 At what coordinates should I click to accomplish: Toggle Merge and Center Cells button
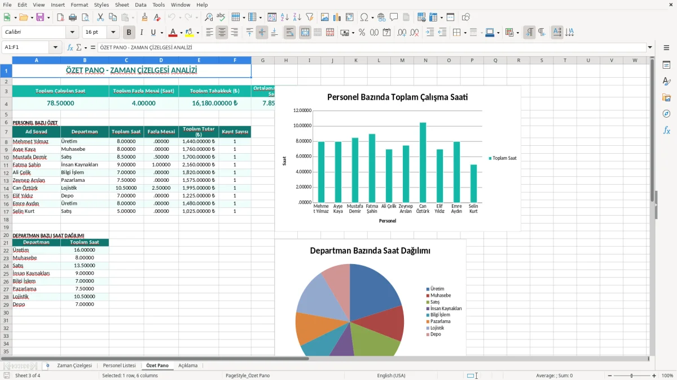[x=305, y=33]
